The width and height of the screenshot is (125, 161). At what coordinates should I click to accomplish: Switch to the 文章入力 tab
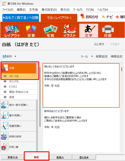click(12, 157)
